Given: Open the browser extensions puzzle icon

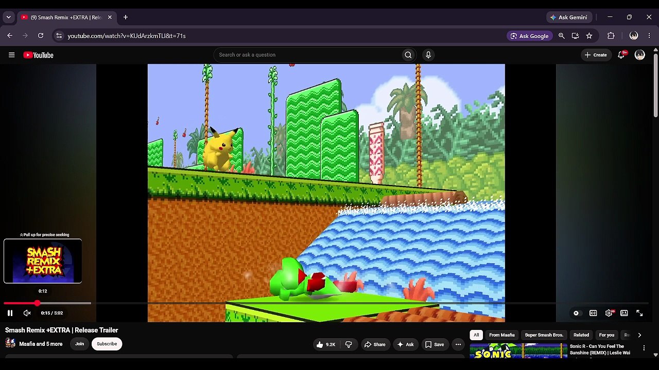Looking at the screenshot, I should tap(611, 36).
